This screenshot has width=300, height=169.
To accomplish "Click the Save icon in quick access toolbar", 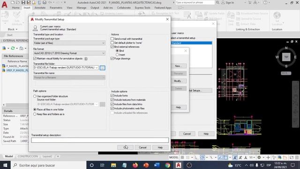I will pos(23,2).
